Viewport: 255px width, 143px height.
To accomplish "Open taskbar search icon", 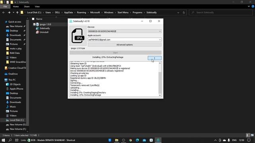I will 10,140.
